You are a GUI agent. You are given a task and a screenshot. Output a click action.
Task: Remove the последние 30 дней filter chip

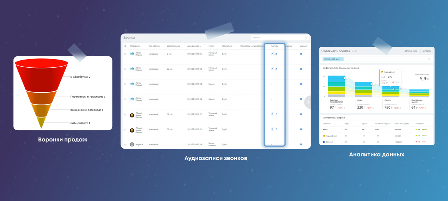click(341, 59)
